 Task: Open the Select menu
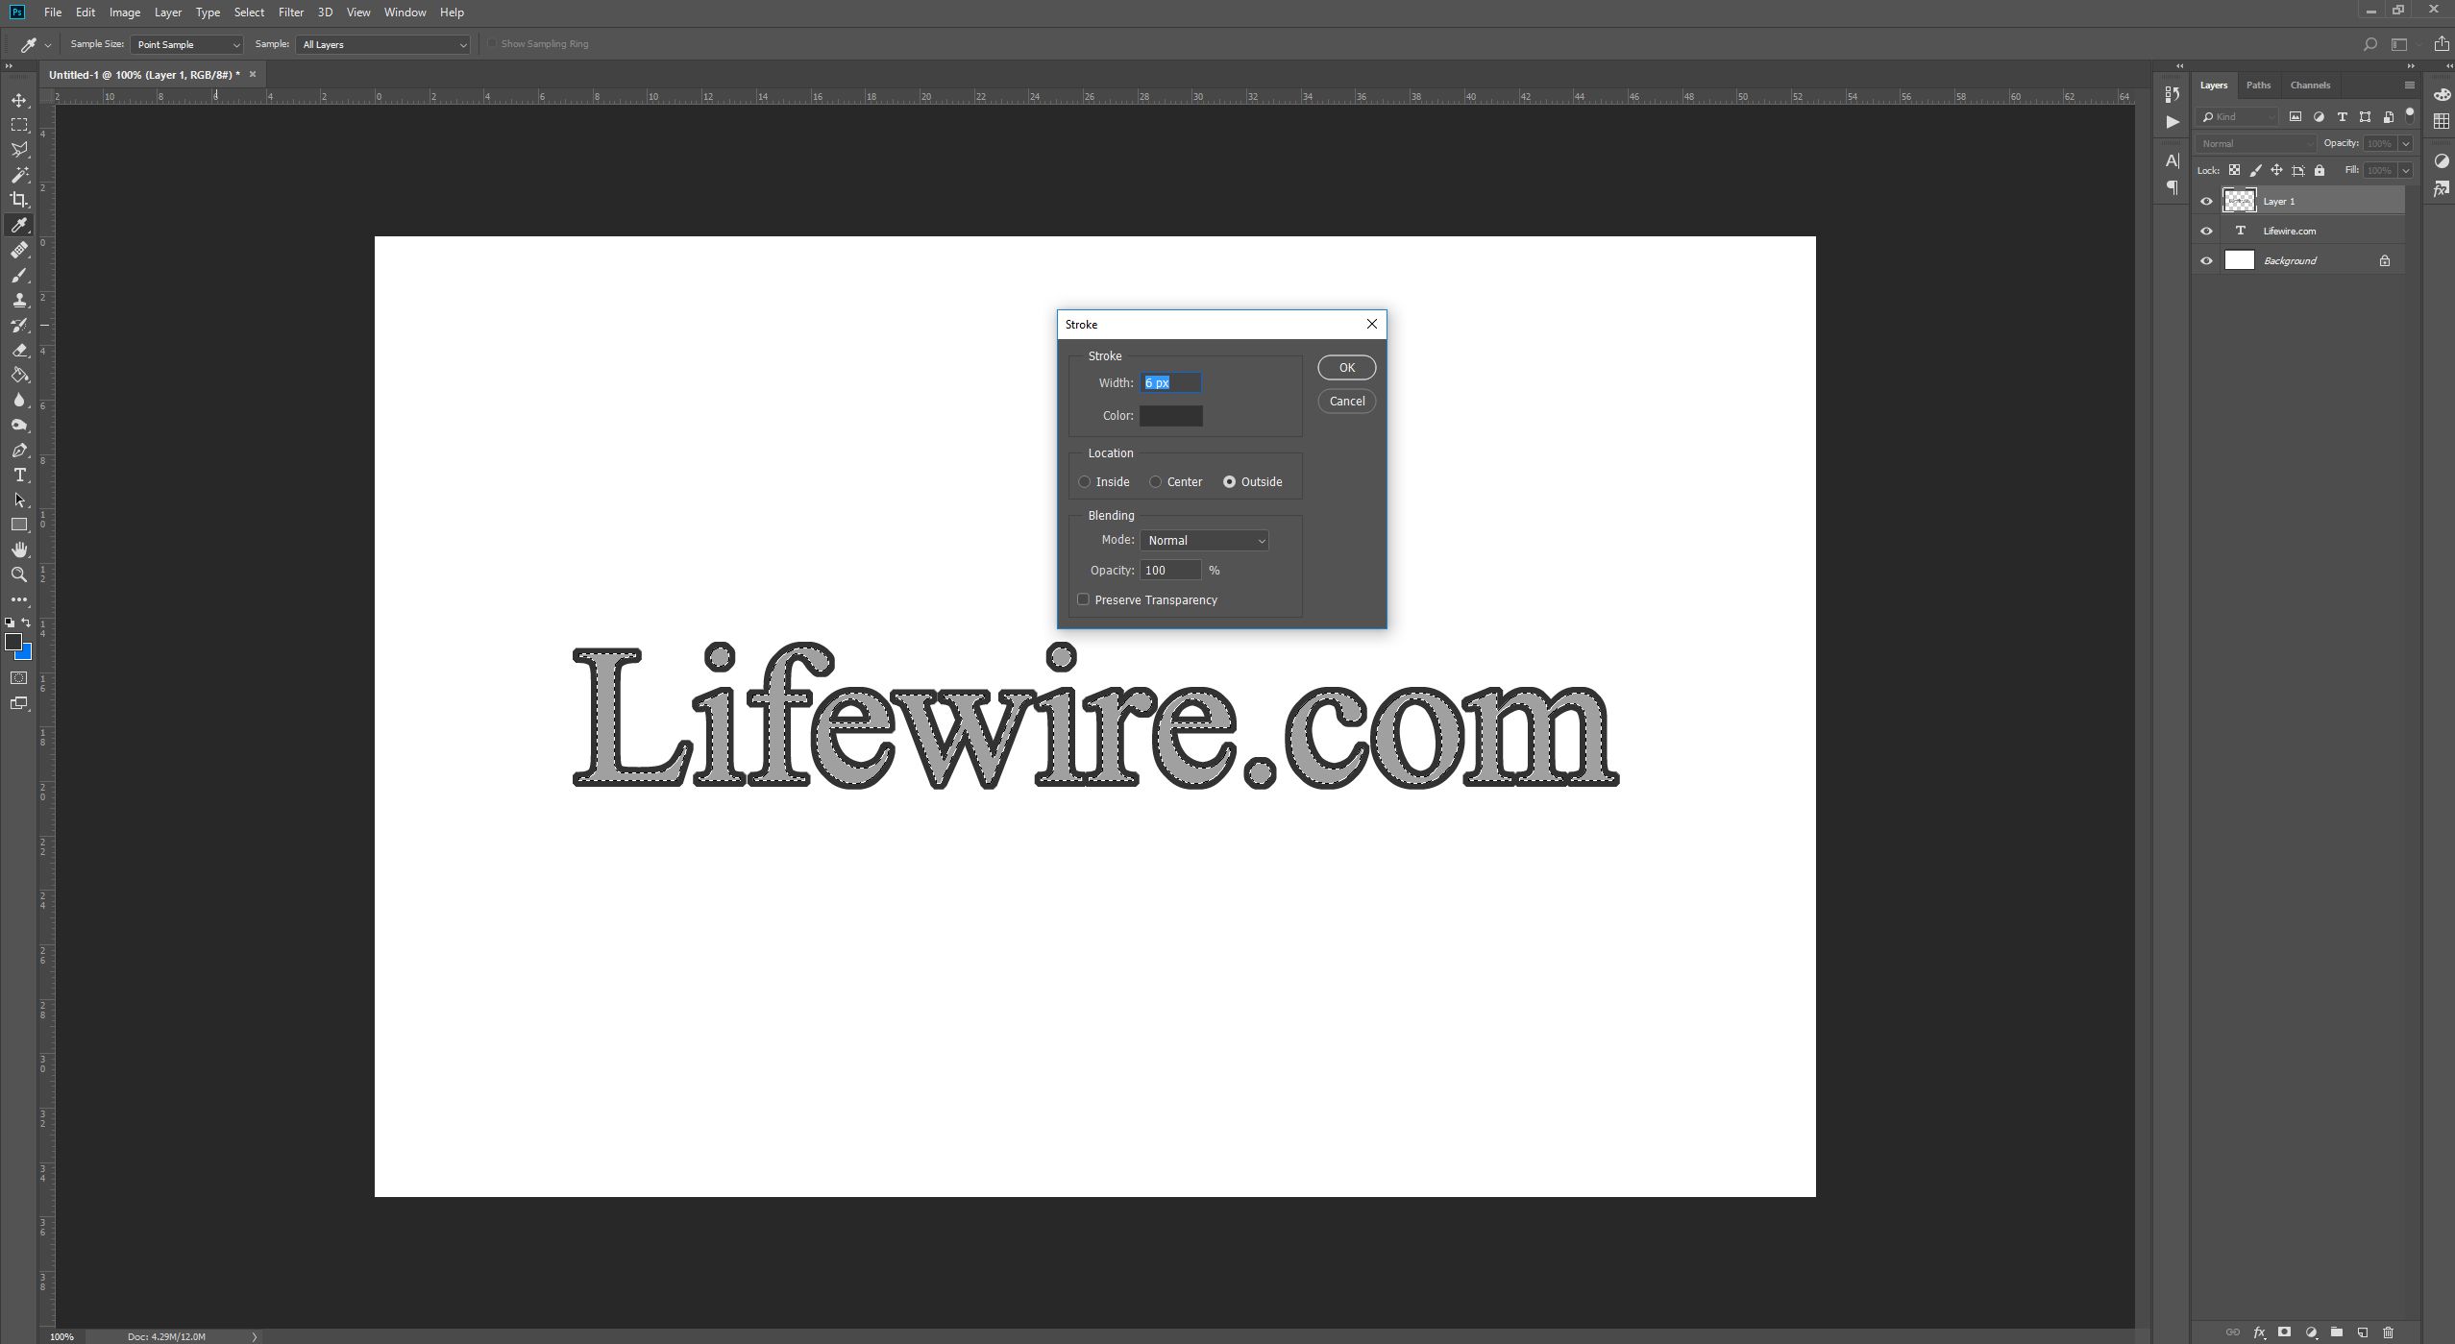pyautogui.click(x=248, y=12)
